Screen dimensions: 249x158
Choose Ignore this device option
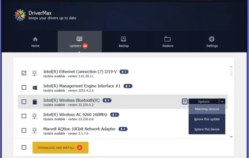pyautogui.click(x=207, y=129)
